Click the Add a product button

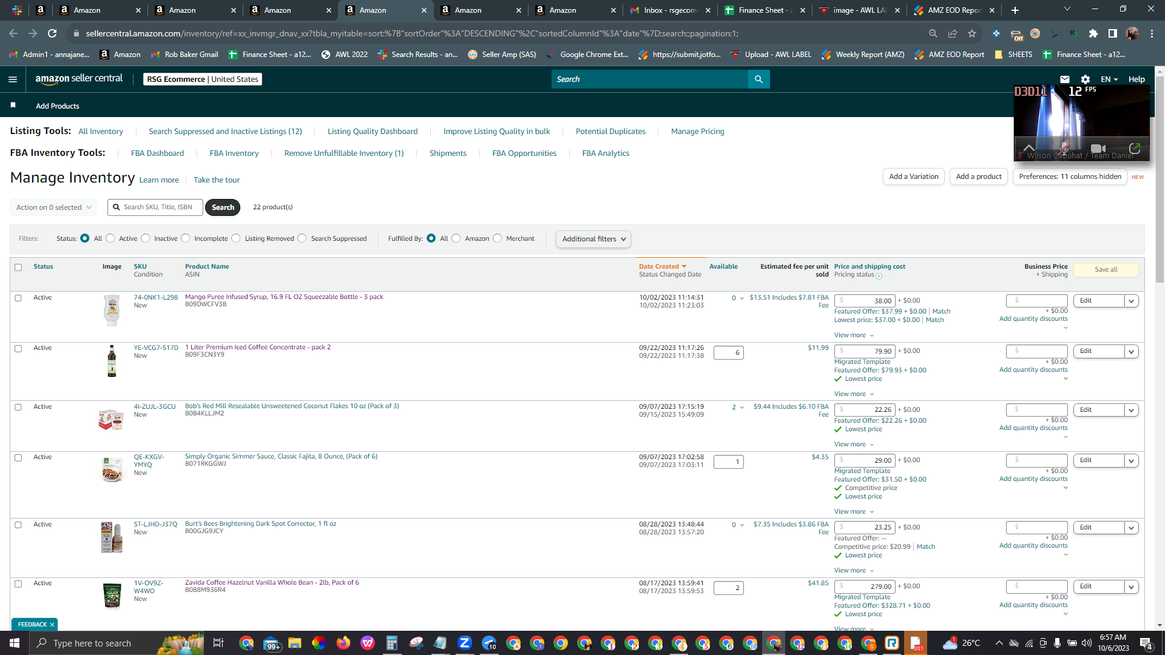pyautogui.click(x=979, y=176)
